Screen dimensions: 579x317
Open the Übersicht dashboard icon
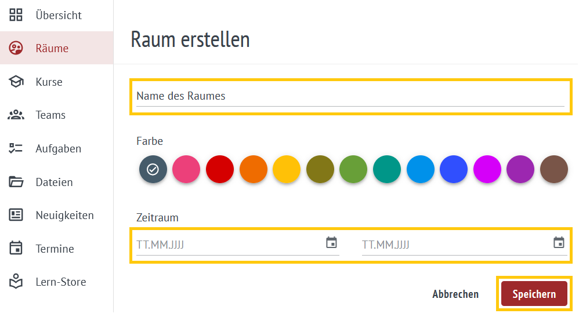[x=16, y=14]
